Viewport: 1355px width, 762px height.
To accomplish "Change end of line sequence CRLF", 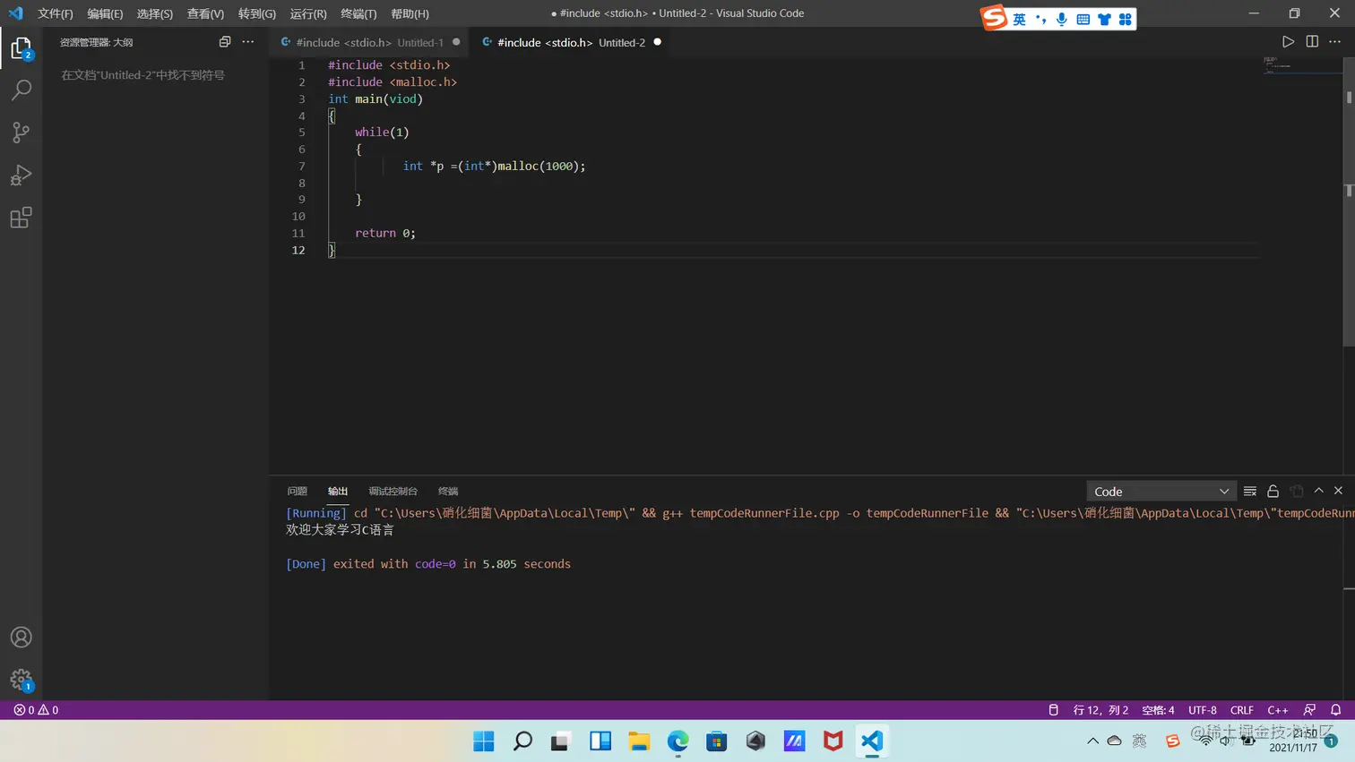I will point(1242,710).
